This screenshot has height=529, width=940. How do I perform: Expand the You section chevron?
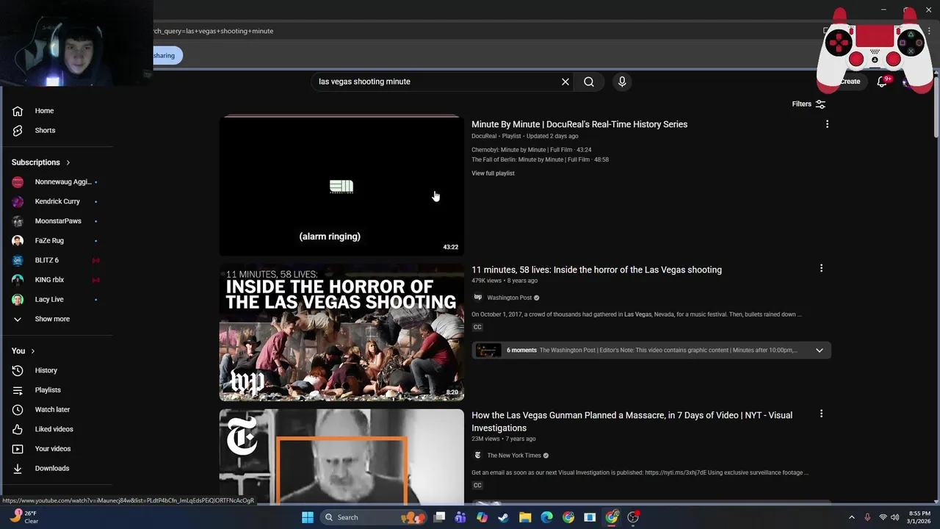pyautogui.click(x=32, y=351)
